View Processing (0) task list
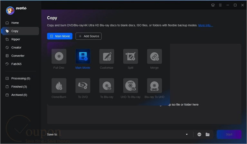Viewport: 247px width, 144px height. pyautogui.click(x=20, y=78)
